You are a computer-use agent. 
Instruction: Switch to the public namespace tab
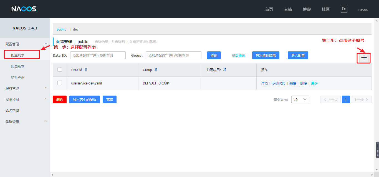[x=61, y=29]
